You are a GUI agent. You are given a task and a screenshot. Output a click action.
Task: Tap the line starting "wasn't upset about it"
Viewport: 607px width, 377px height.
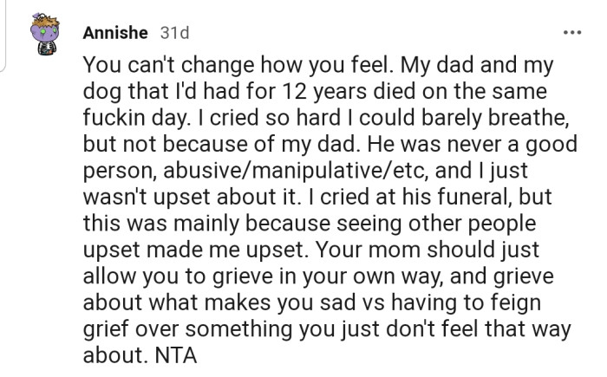[x=317, y=197]
